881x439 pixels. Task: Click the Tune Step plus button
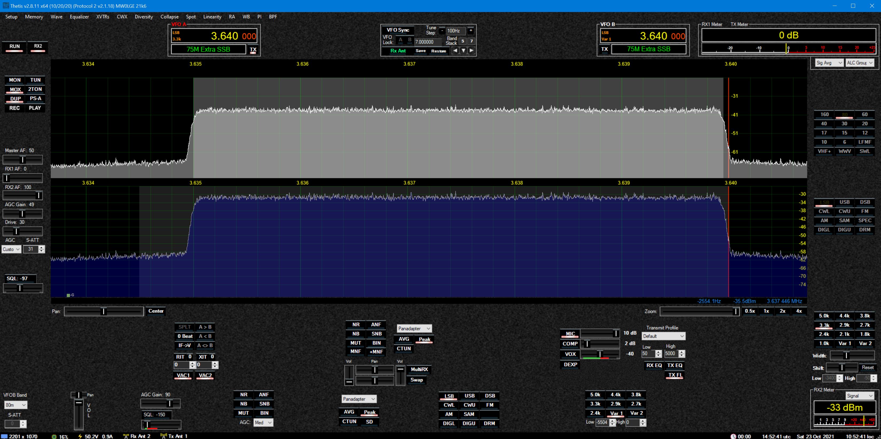471,30
